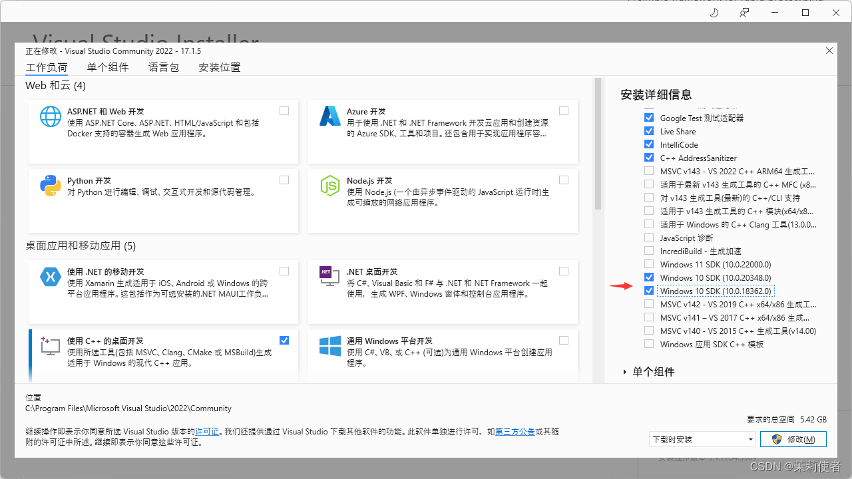Check IncrediBuild build acceleration option
The width and height of the screenshot is (852, 479).
pos(649,251)
